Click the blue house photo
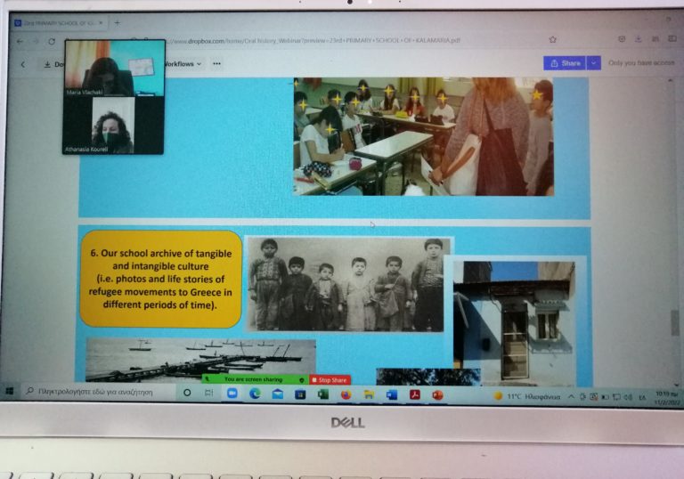This screenshot has width=684, height=479. click(x=514, y=322)
